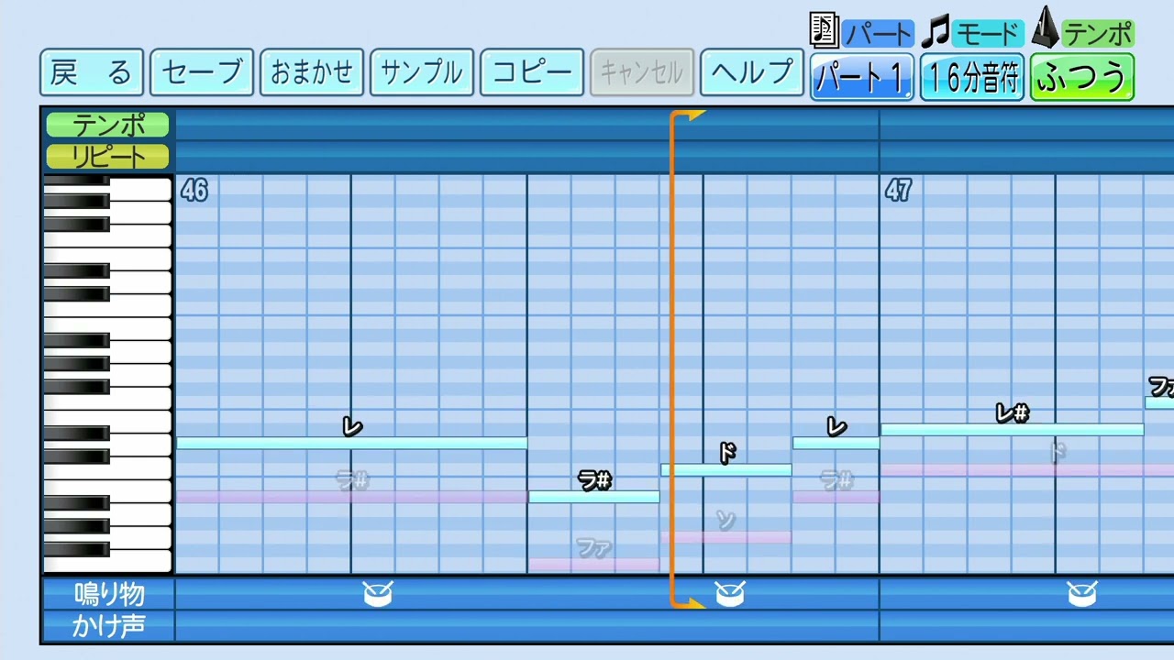
Task: Click the music note mode icon
Action: click(935, 32)
